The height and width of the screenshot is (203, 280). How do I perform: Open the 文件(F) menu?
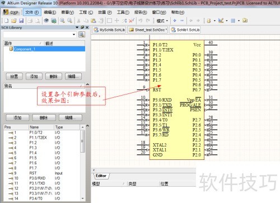32,12
